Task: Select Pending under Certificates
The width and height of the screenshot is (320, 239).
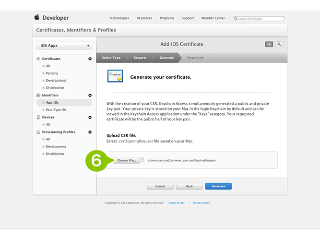Action: 52,73
